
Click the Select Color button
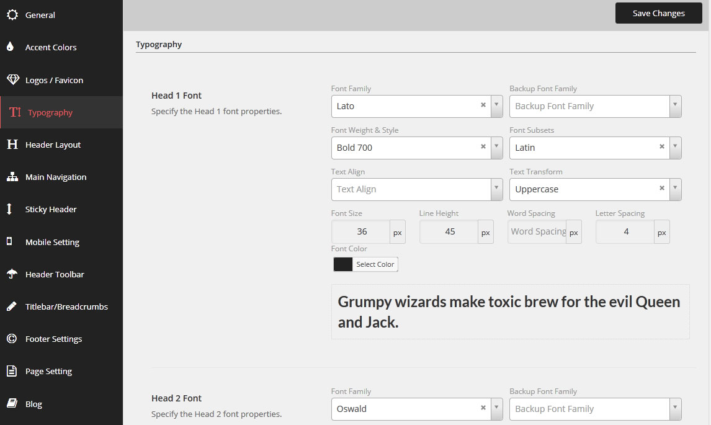[375, 264]
